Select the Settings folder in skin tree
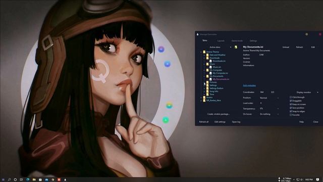This screenshot has height=182, width=323. click(x=213, y=85)
